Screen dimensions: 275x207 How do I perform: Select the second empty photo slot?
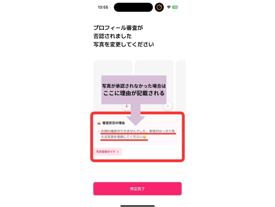(x=154, y=86)
